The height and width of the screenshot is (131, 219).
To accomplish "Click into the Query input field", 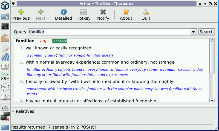I will [109, 32].
